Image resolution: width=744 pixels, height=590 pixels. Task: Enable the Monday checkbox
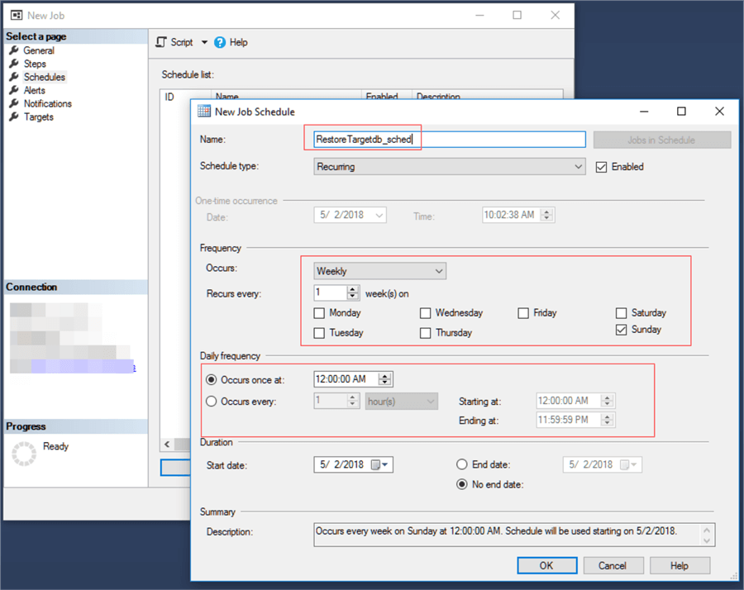(319, 313)
